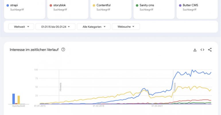Image resolution: width=221 pixels, height=115 pixels.
Task: Click the purple Butter CMS color dot
Action: (x=180, y=5)
